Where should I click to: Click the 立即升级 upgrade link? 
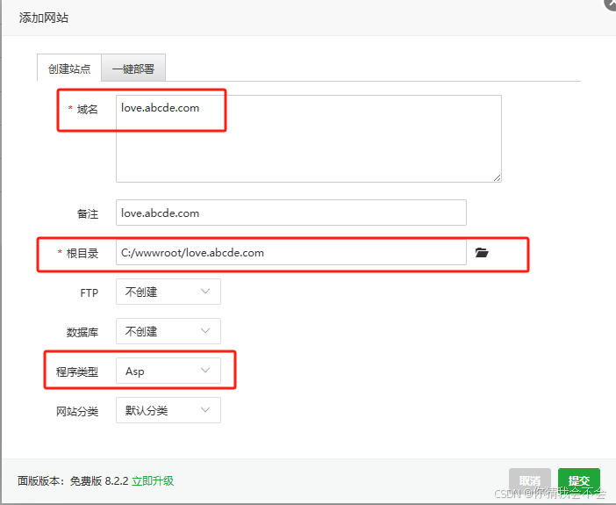tap(153, 480)
